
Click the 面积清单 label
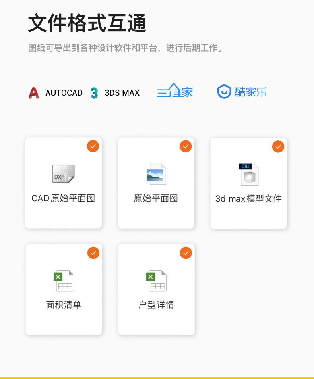click(64, 305)
